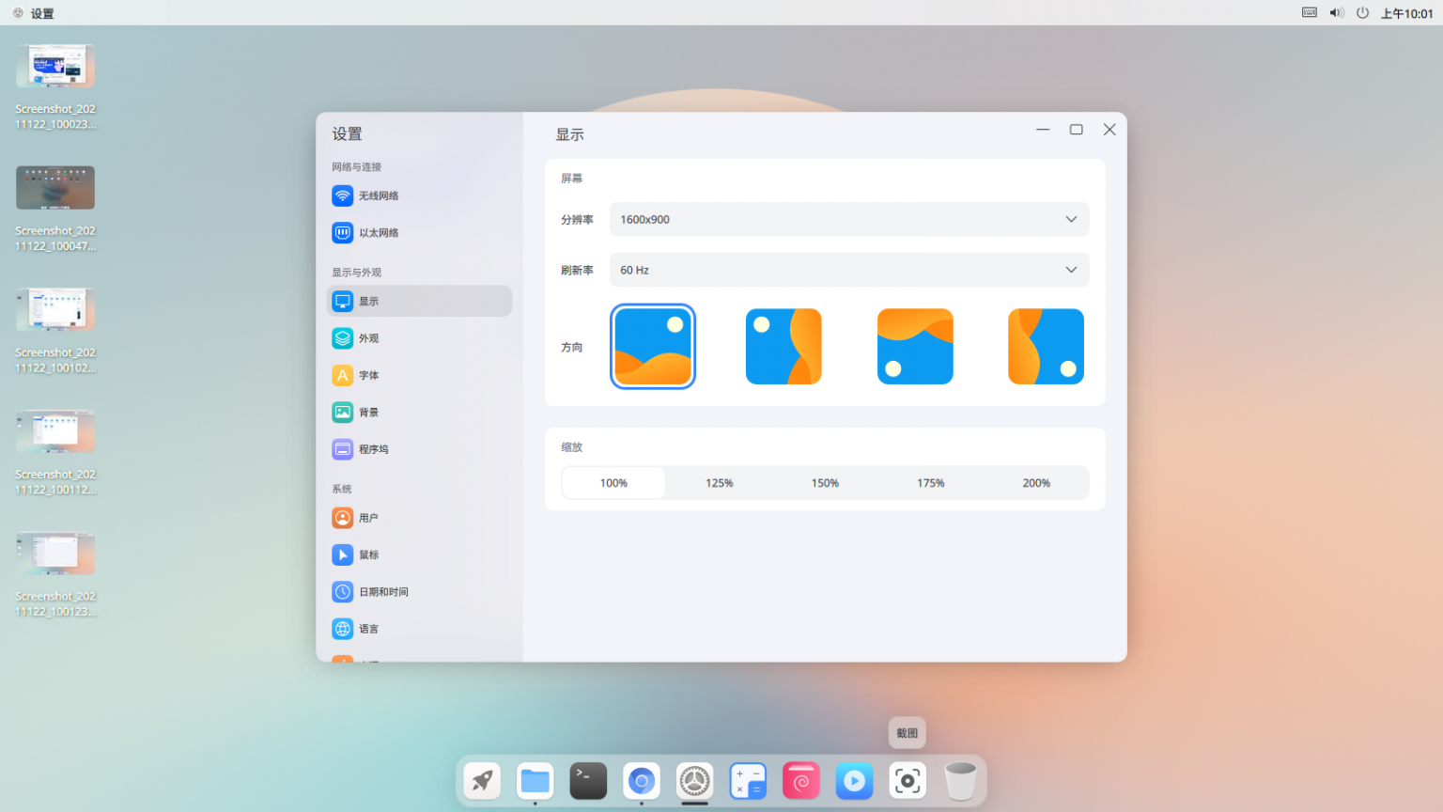Screen dimensions: 1443x812
Task: Select the portrait orientation option
Action: [x=783, y=346]
